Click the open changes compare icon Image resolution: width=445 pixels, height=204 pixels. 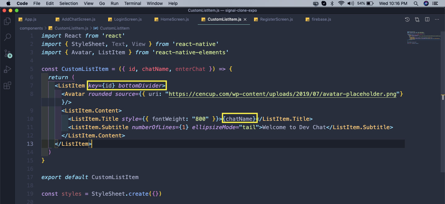pyautogui.click(x=417, y=19)
